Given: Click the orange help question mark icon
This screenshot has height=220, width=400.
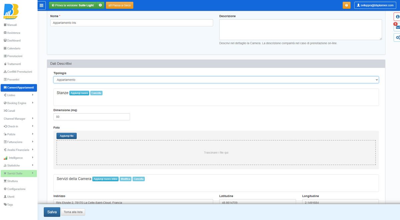Looking at the screenshot, I should 346,5.
